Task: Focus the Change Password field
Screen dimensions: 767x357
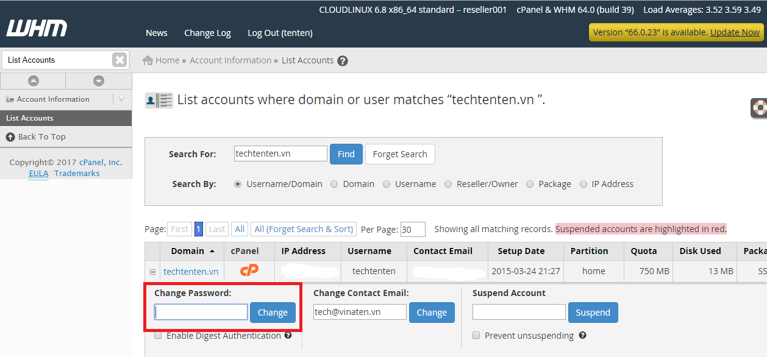Action: click(x=201, y=313)
